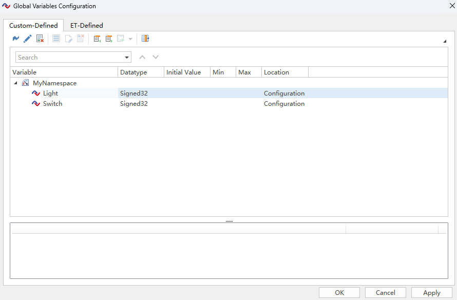
Task: Click the panel splitter handle above details pane
Action: (229, 221)
